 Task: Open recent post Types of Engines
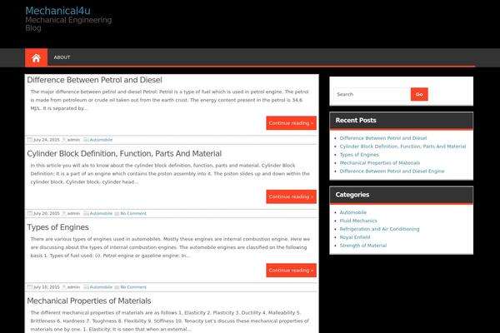click(x=359, y=155)
